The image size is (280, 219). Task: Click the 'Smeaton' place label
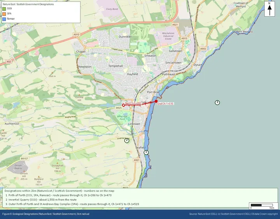pyautogui.click(x=150, y=56)
